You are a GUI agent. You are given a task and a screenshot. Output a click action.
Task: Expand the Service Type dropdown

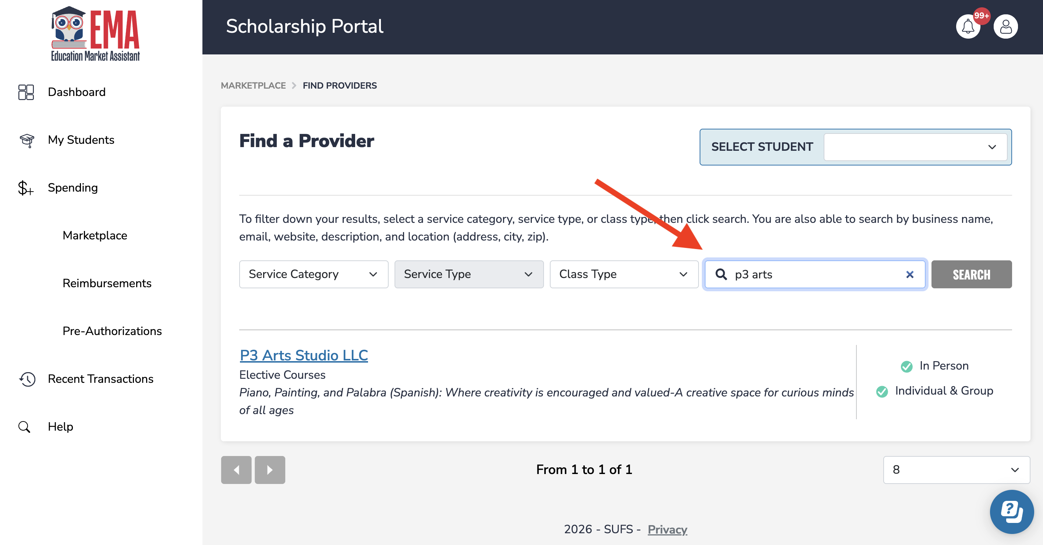[469, 274]
